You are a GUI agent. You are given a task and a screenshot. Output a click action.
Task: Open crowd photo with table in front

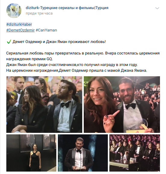[135, 153]
